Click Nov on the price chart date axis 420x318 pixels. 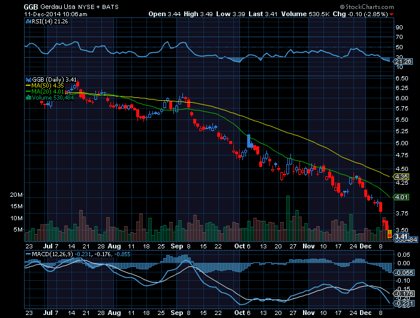click(308, 246)
